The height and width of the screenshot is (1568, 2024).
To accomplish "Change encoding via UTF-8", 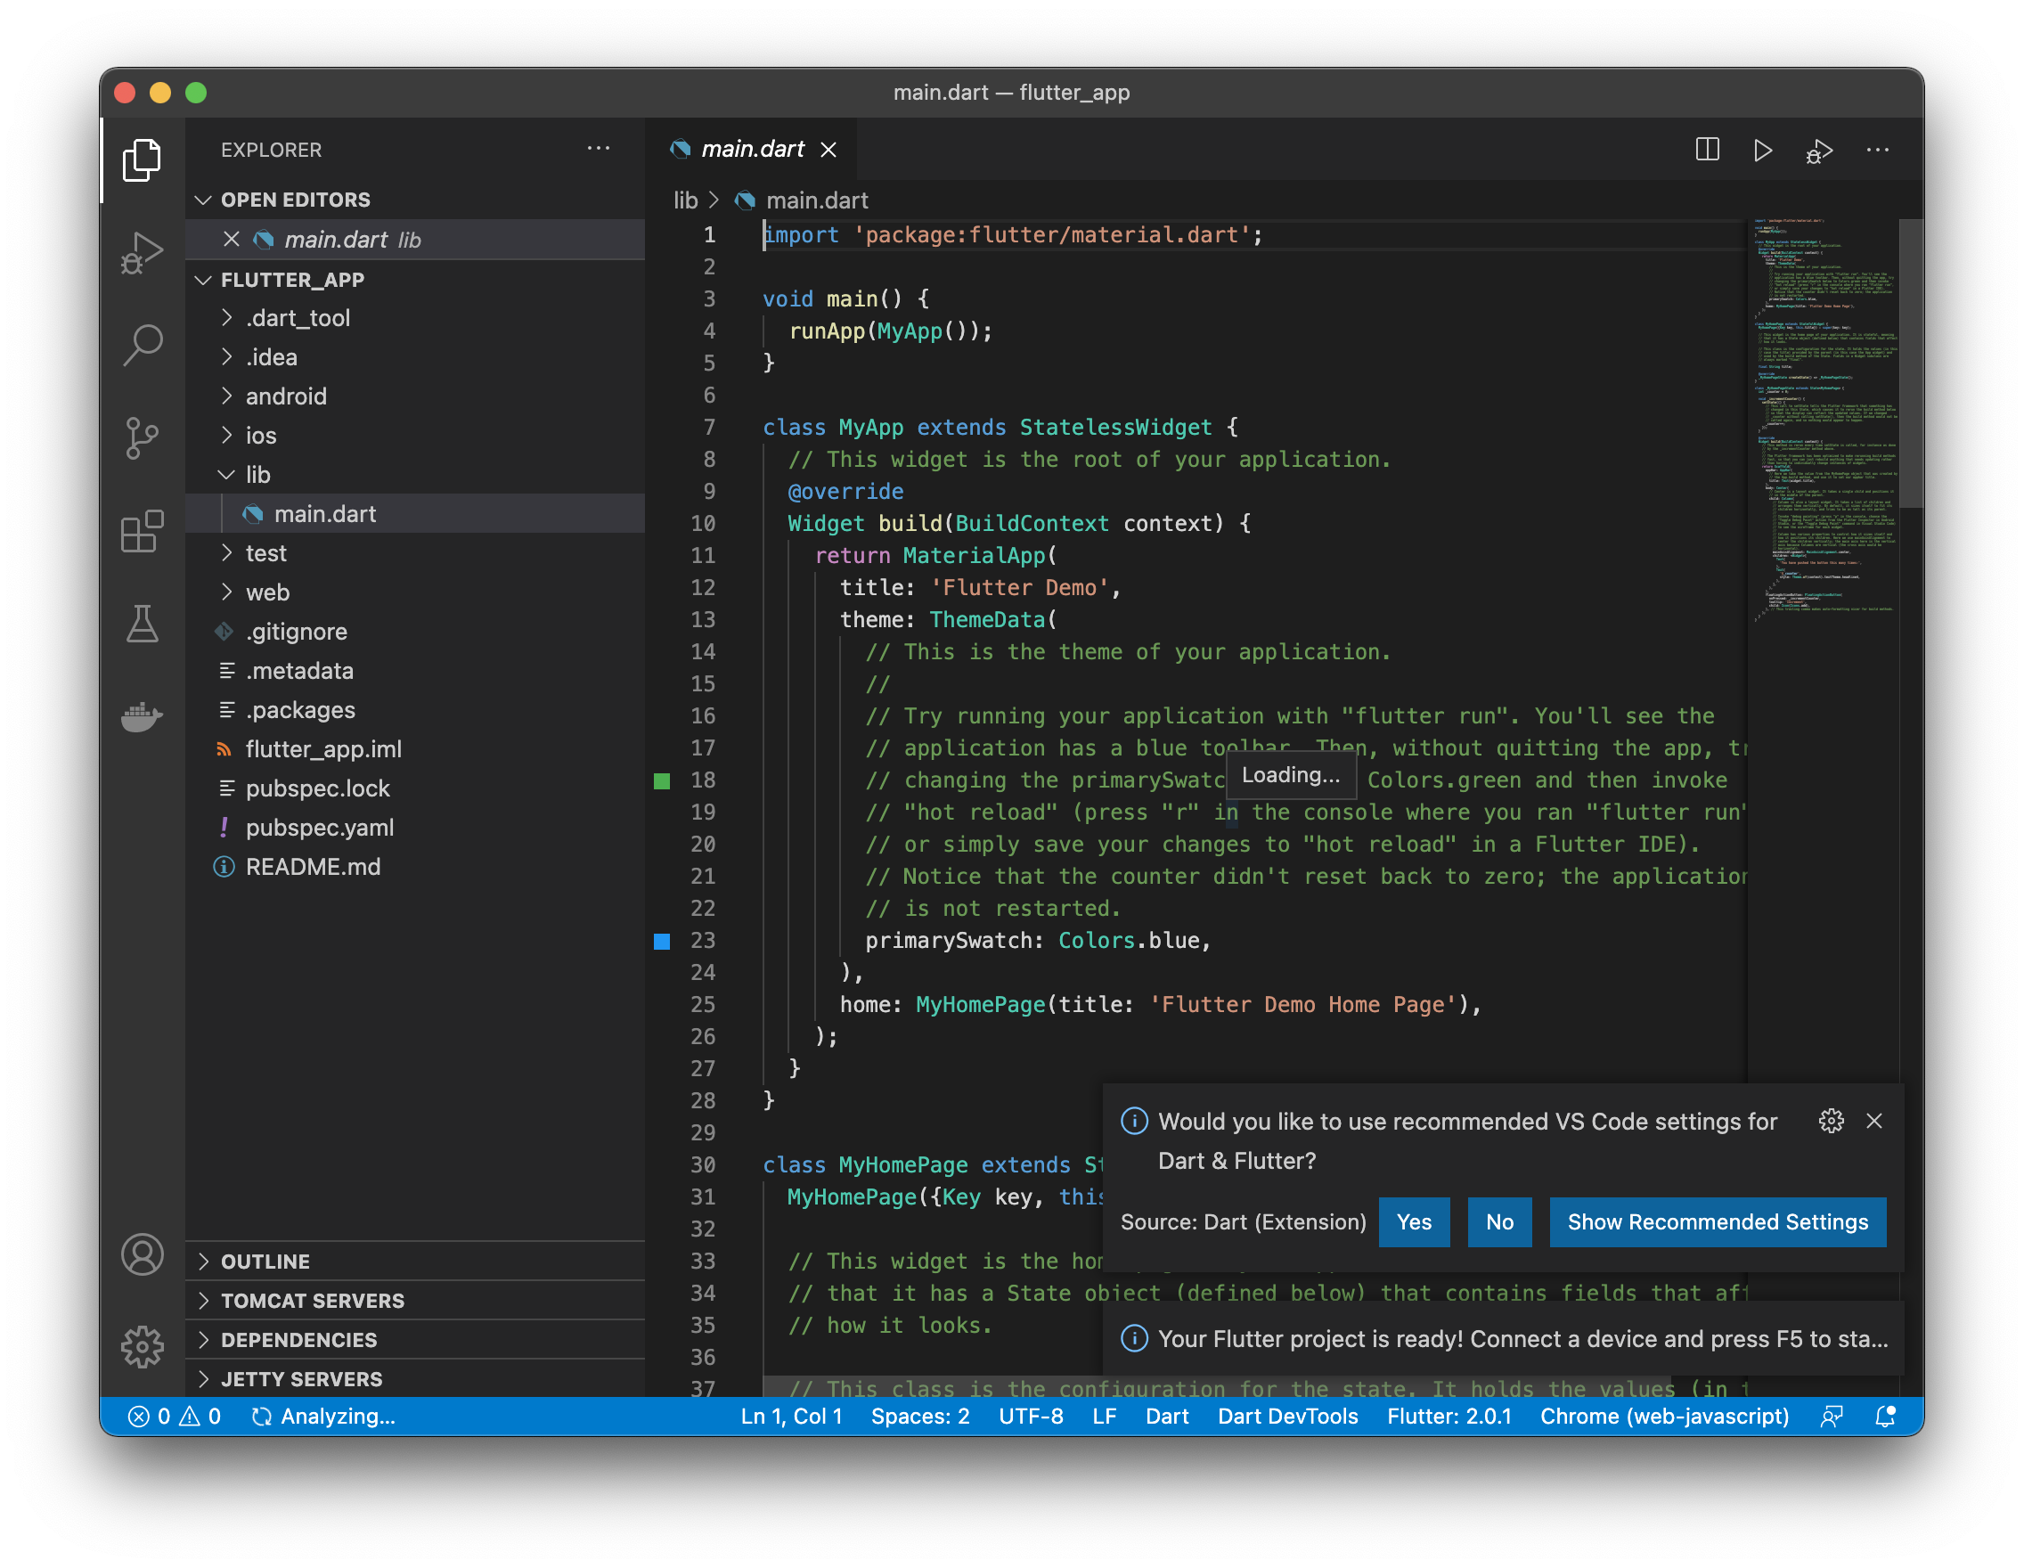I will tap(1031, 1416).
